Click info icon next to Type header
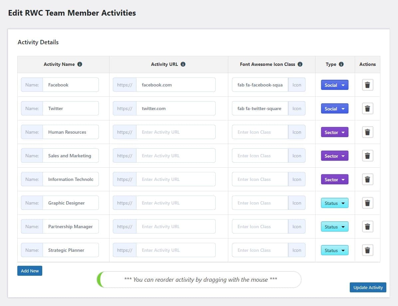This screenshot has height=306, width=398. (341, 64)
